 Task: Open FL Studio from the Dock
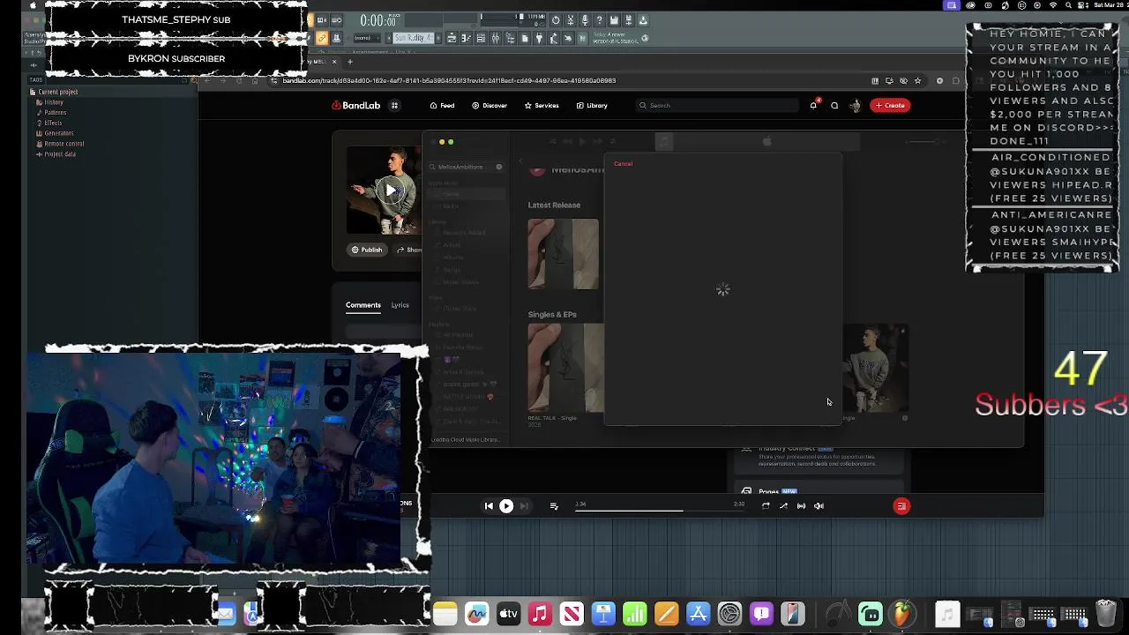point(901,614)
